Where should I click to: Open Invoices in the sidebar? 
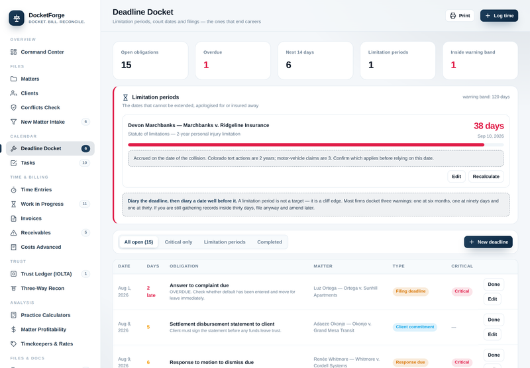point(50,218)
